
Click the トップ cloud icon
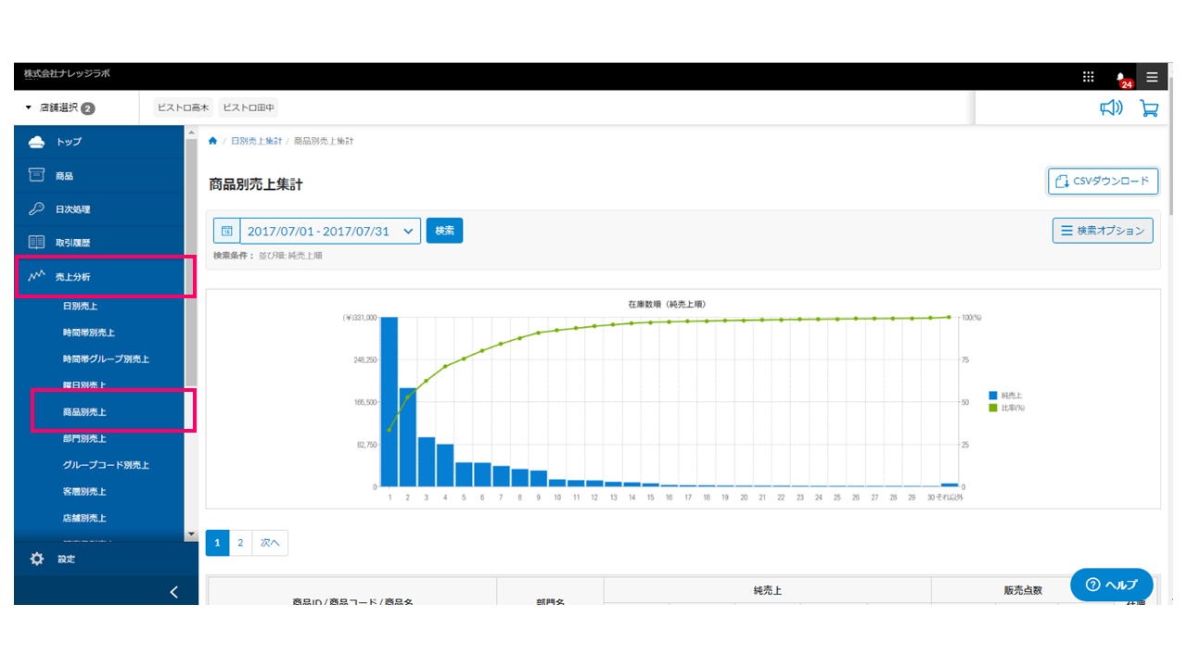[36, 142]
